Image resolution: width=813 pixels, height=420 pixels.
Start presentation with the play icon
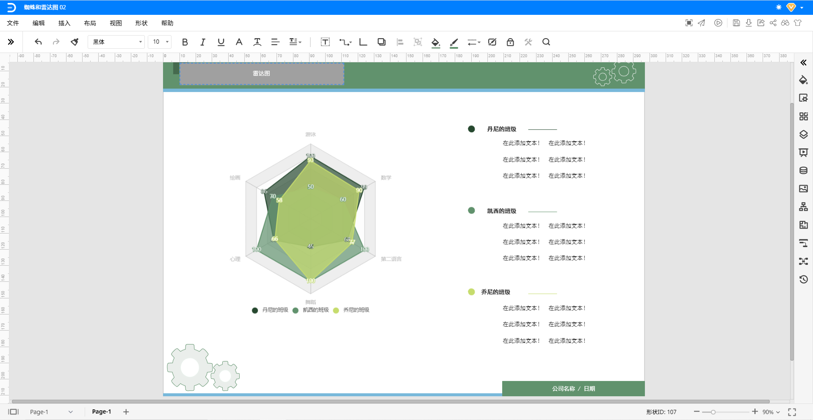(718, 23)
